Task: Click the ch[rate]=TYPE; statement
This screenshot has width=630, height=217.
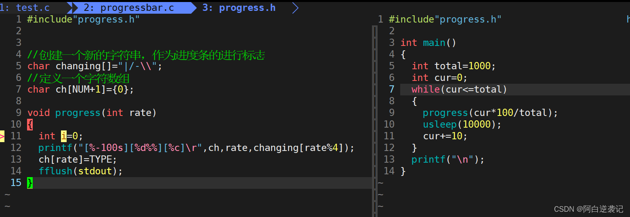Action: pos(78,159)
